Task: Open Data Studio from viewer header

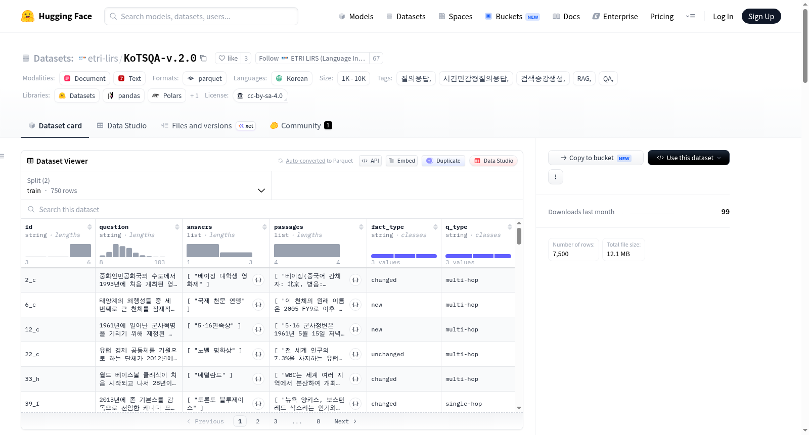Action: [x=493, y=161]
